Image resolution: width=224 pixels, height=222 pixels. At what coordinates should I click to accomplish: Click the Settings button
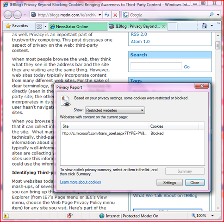click(x=169, y=183)
